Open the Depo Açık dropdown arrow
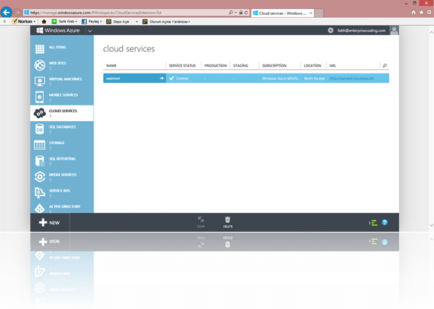The width and height of the screenshot is (434, 309). pyautogui.click(x=137, y=22)
